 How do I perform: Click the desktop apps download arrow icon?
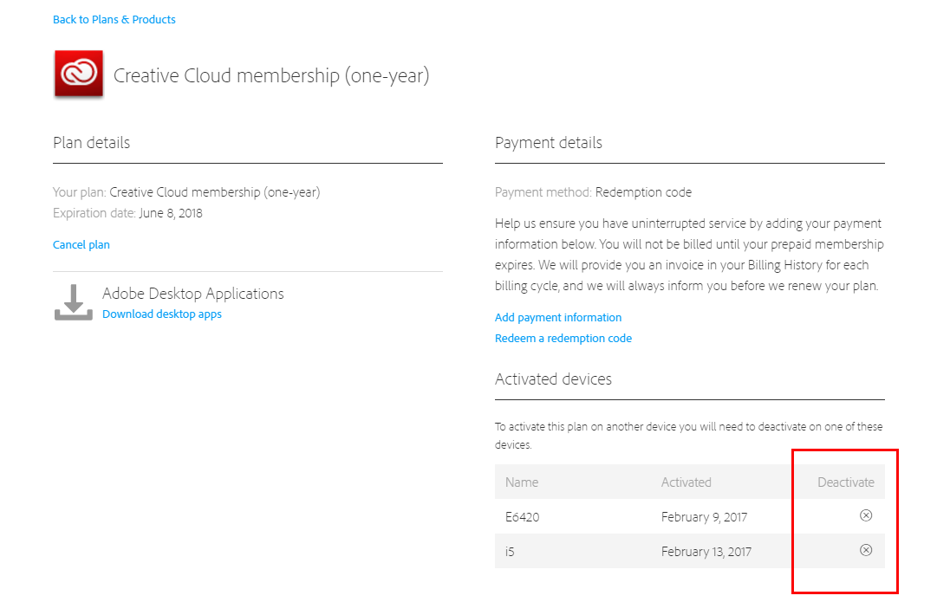pyautogui.click(x=74, y=302)
